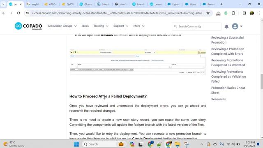Click the page vertical scrollbar thumb
This screenshot has height=148, width=263.
(x=262, y=81)
